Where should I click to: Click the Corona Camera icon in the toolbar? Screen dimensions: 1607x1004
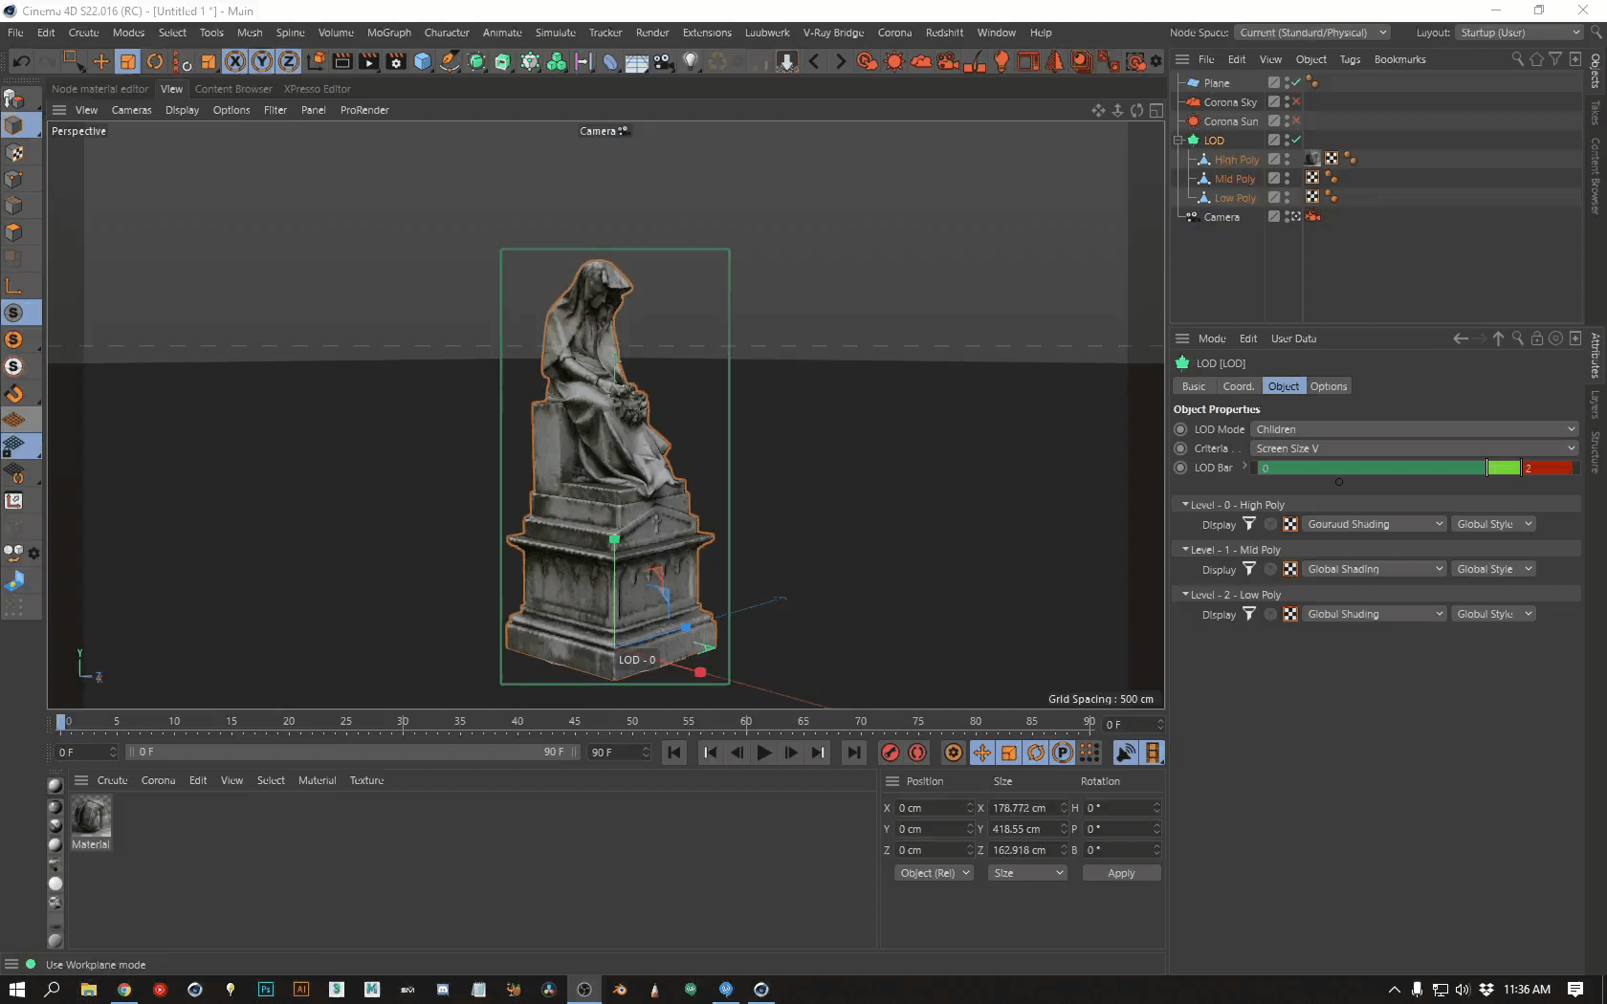948,61
